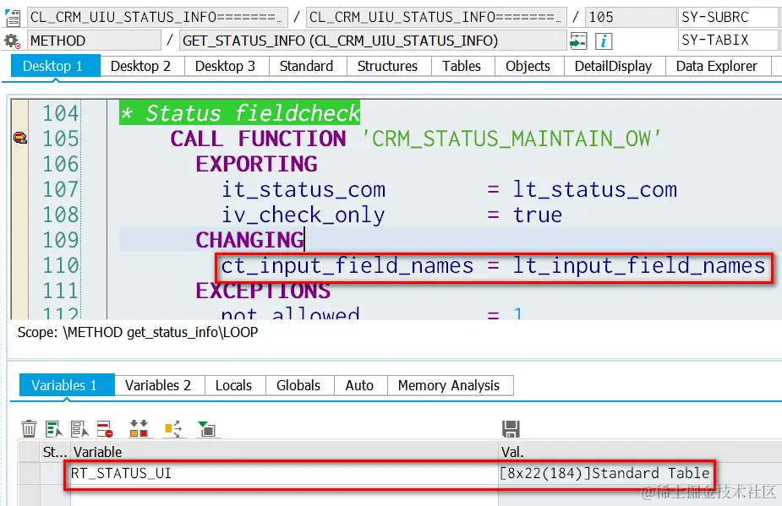Click the breakpoint icon on line 105
The height and width of the screenshot is (506, 782).
coord(20,138)
